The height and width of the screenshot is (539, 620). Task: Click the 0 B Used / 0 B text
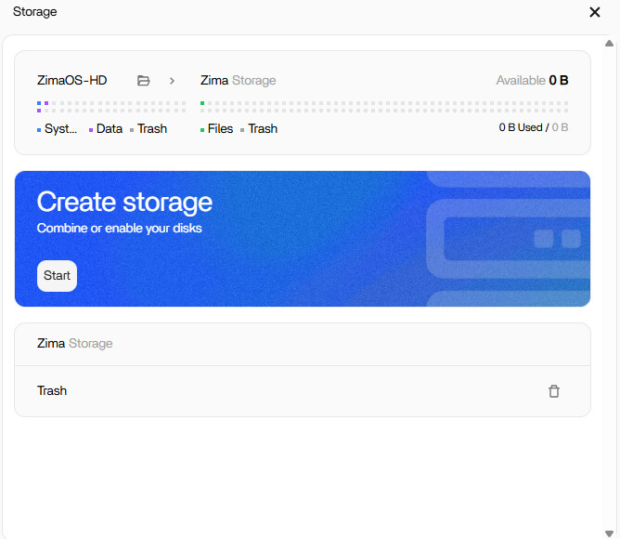tap(534, 127)
